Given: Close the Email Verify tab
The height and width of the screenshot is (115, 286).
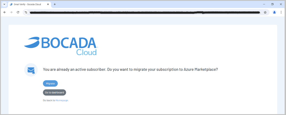Looking at the screenshot, I should 48,4.
